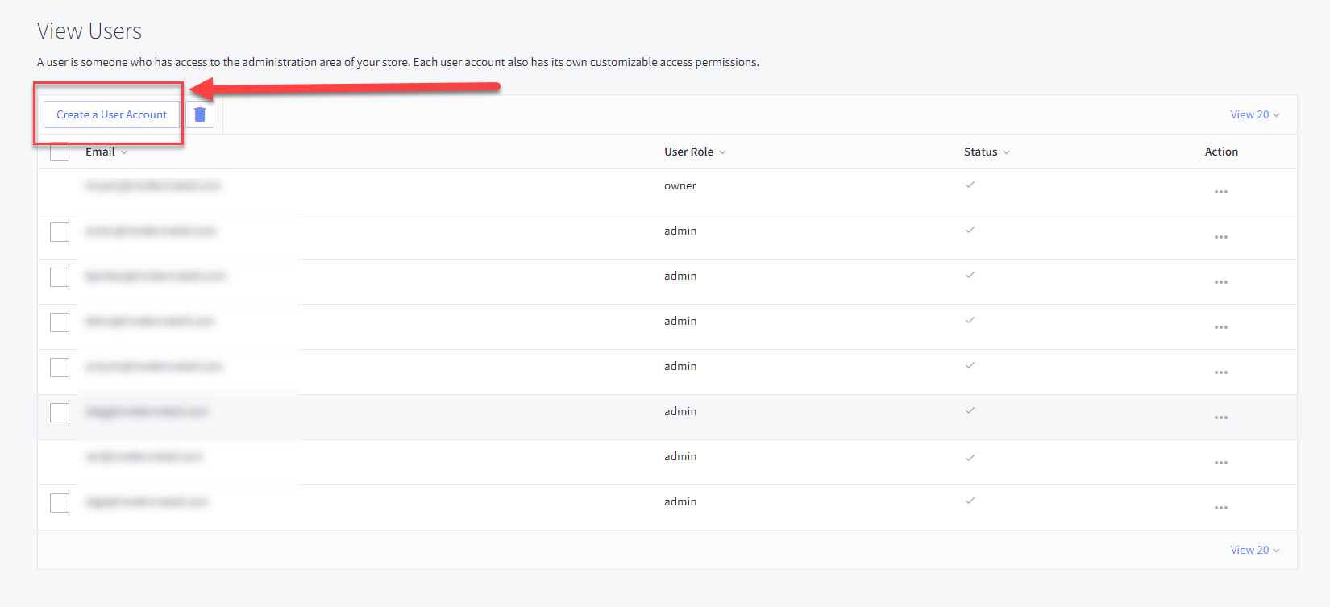This screenshot has width=1330, height=607.
Task: Click the trash delete icon
Action: [200, 114]
